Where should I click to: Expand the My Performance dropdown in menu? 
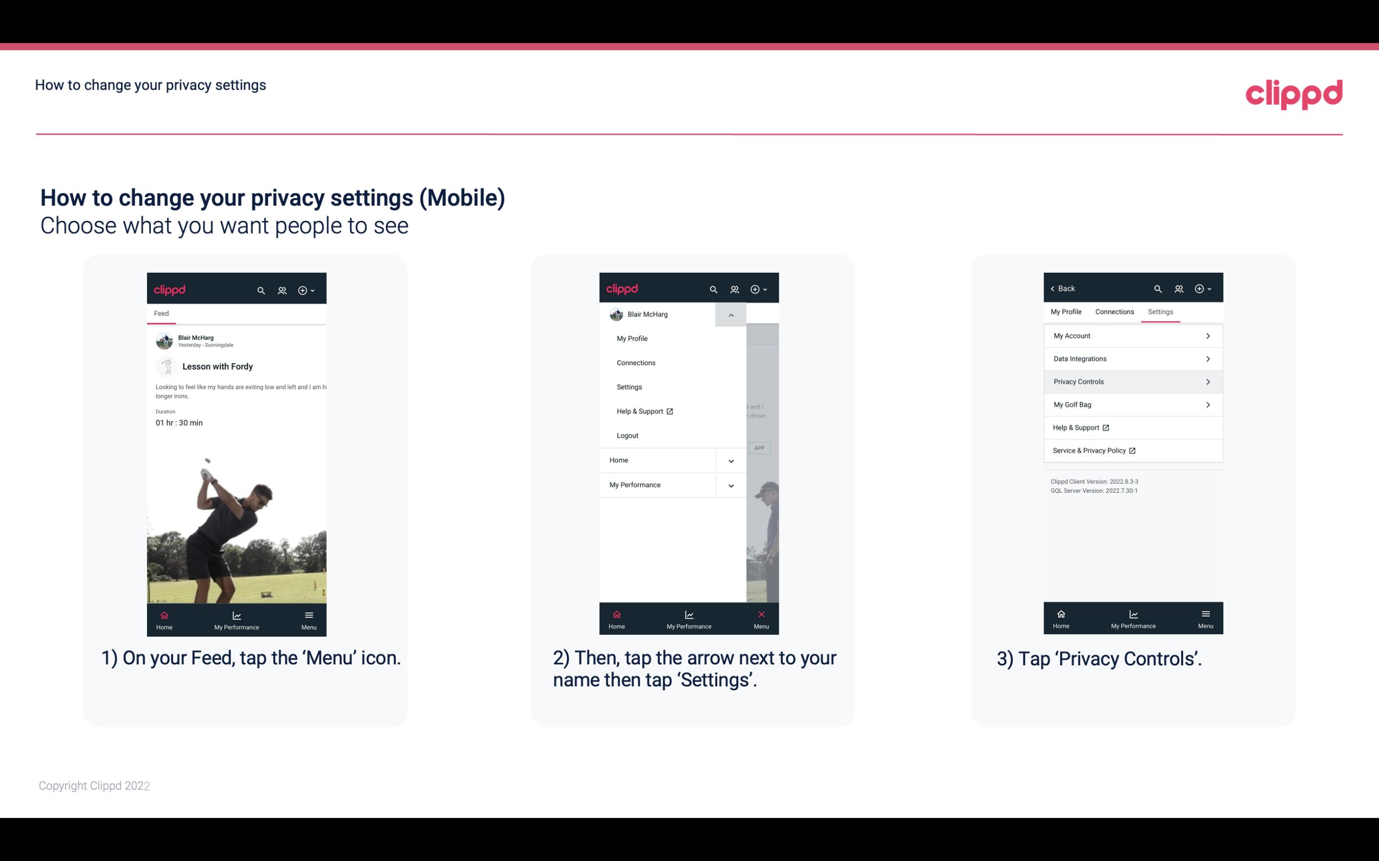pos(731,485)
